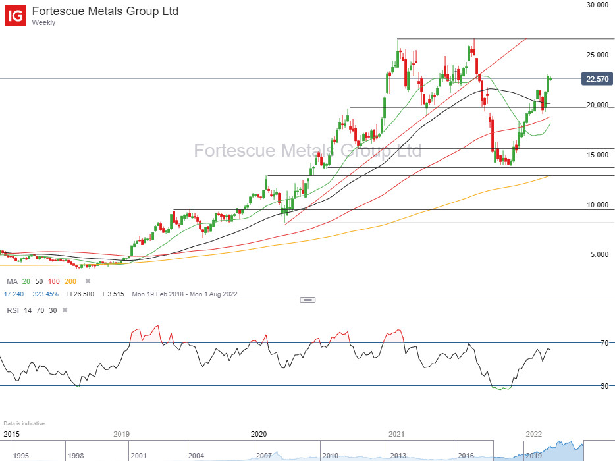
Task: Click the 25.000 price axis label
Action: click(x=597, y=55)
